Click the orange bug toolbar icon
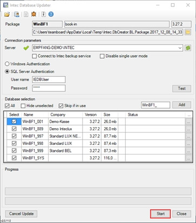This screenshot has width=196, height=223. pyautogui.click(x=33, y=14)
